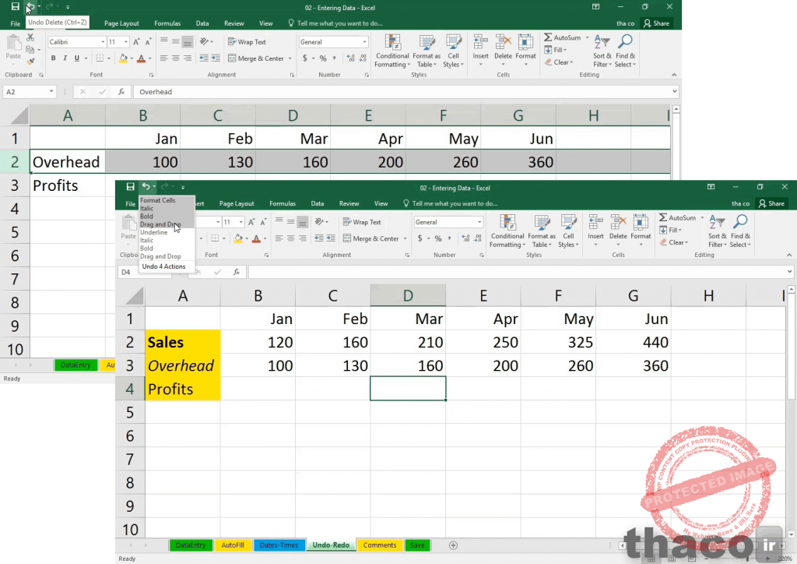This screenshot has height=564, width=797.
Task: Open the Calibri font name dropdown
Action: (x=102, y=42)
